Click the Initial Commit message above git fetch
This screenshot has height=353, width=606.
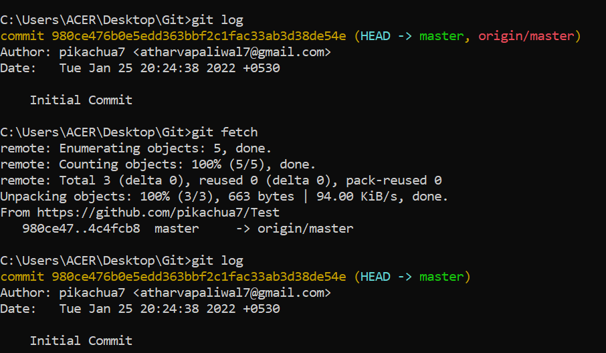81,100
